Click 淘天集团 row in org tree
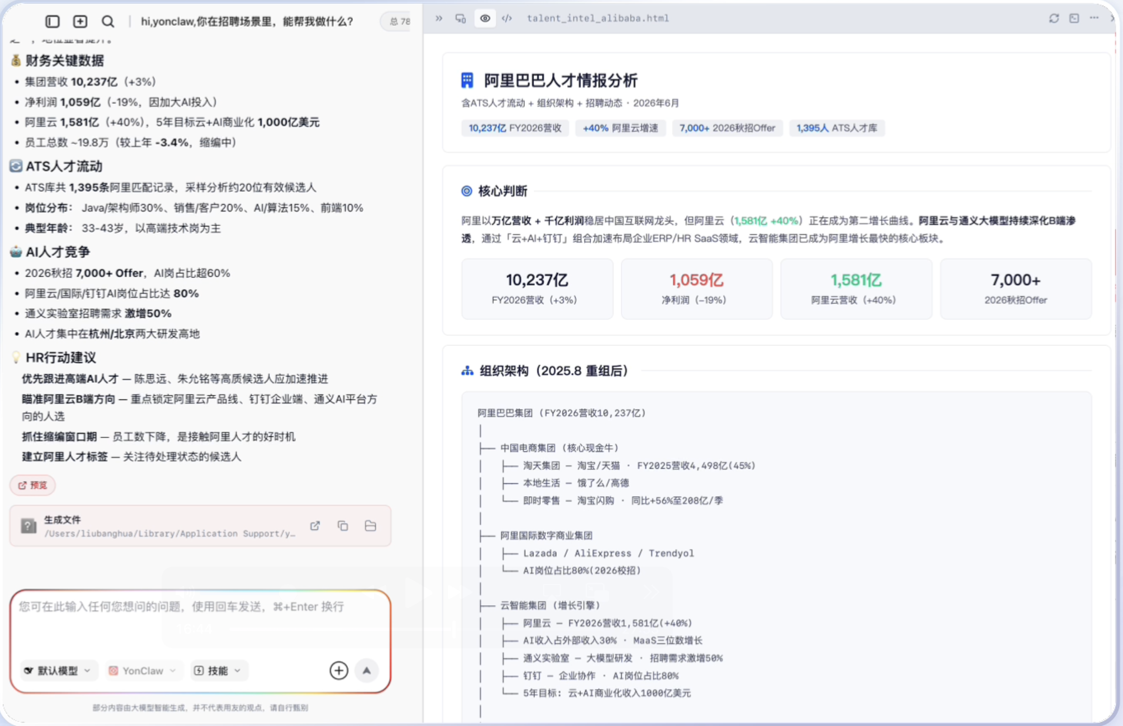1123x726 pixels. tap(639, 465)
